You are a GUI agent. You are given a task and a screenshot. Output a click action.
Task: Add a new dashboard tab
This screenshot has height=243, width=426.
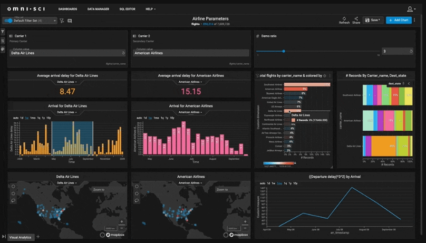coord(38,237)
